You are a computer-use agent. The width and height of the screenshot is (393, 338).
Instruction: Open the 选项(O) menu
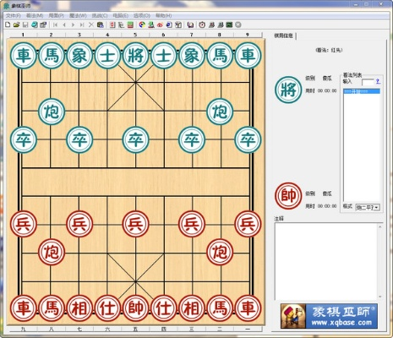[x=142, y=15]
